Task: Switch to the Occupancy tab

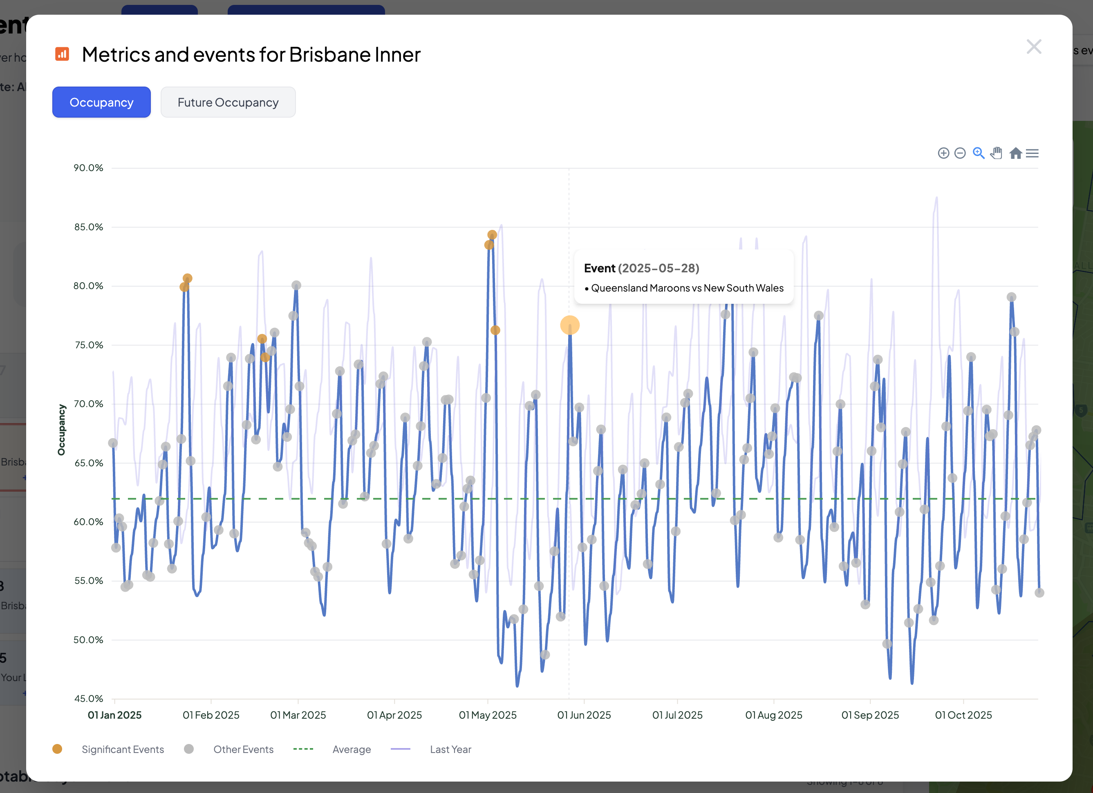Action: (x=101, y=102)
